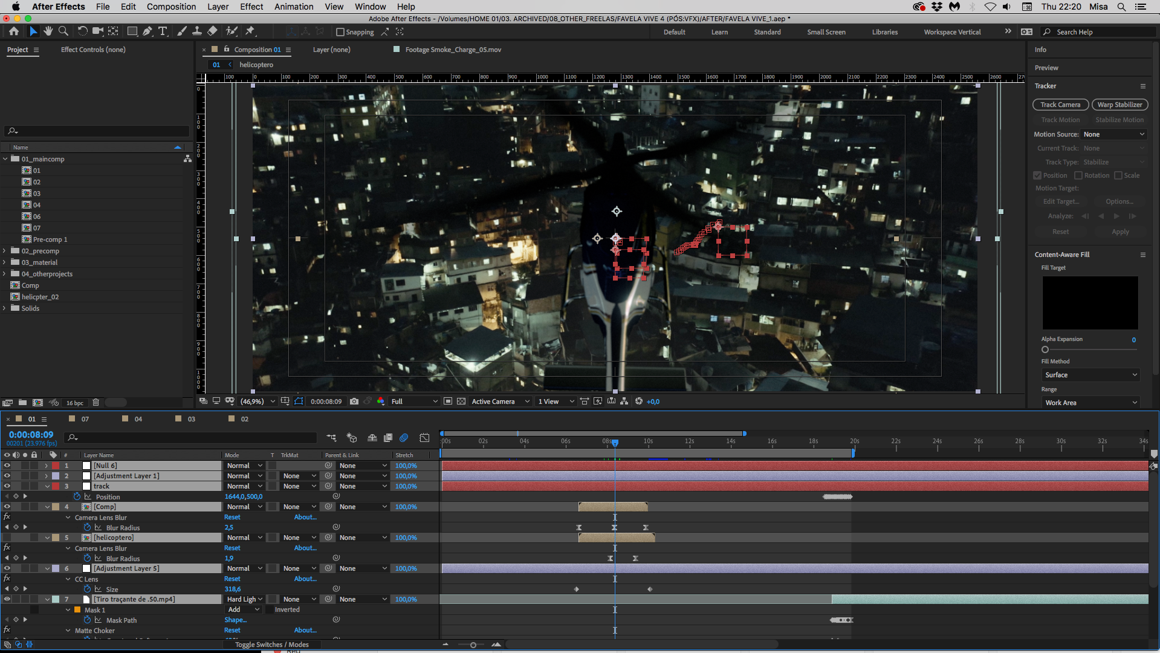Viewport: 1160px width, 653px height.
Task: Click the delete trash icon in Project panel
Action: [x=96, y=403]
